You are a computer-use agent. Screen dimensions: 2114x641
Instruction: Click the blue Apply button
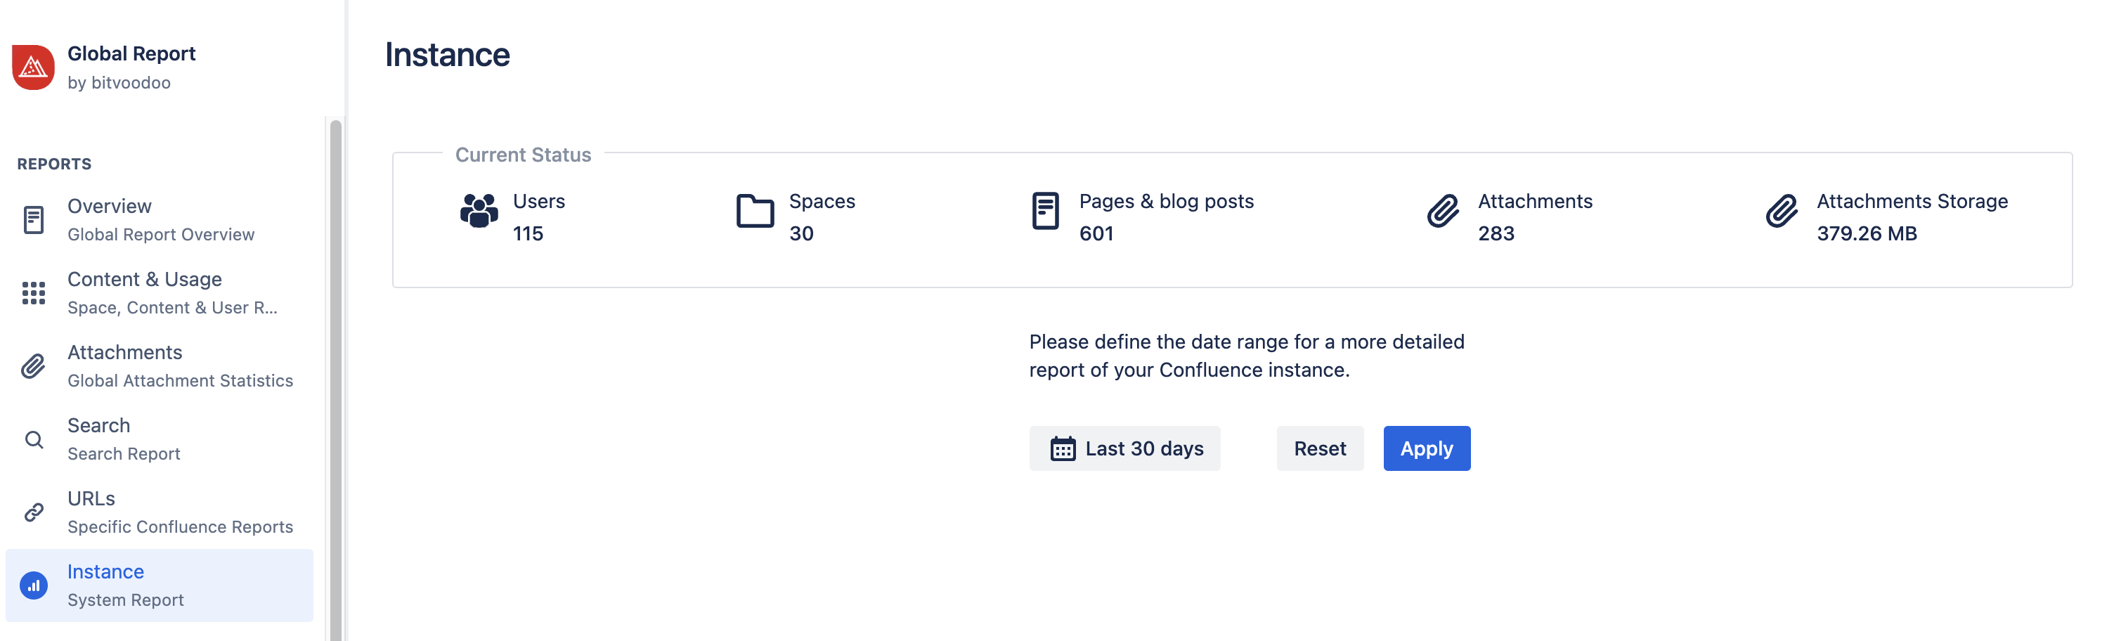1426,449
